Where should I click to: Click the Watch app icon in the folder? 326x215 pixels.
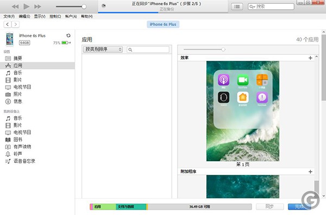223,97
